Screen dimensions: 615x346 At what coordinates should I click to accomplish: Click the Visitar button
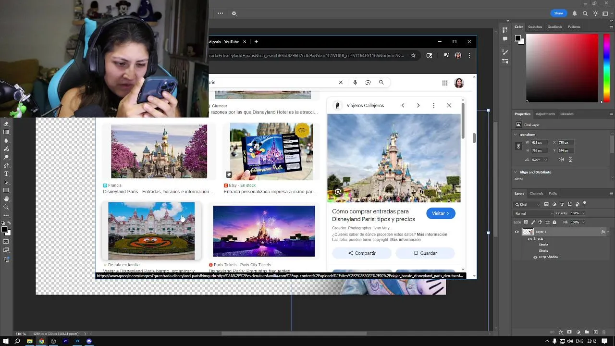point(441,213)
